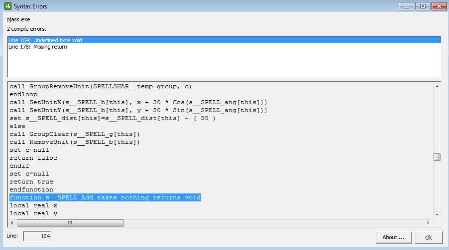
Task: Click the 'set c=null' line above 'return true'
Action: point(29,174)
